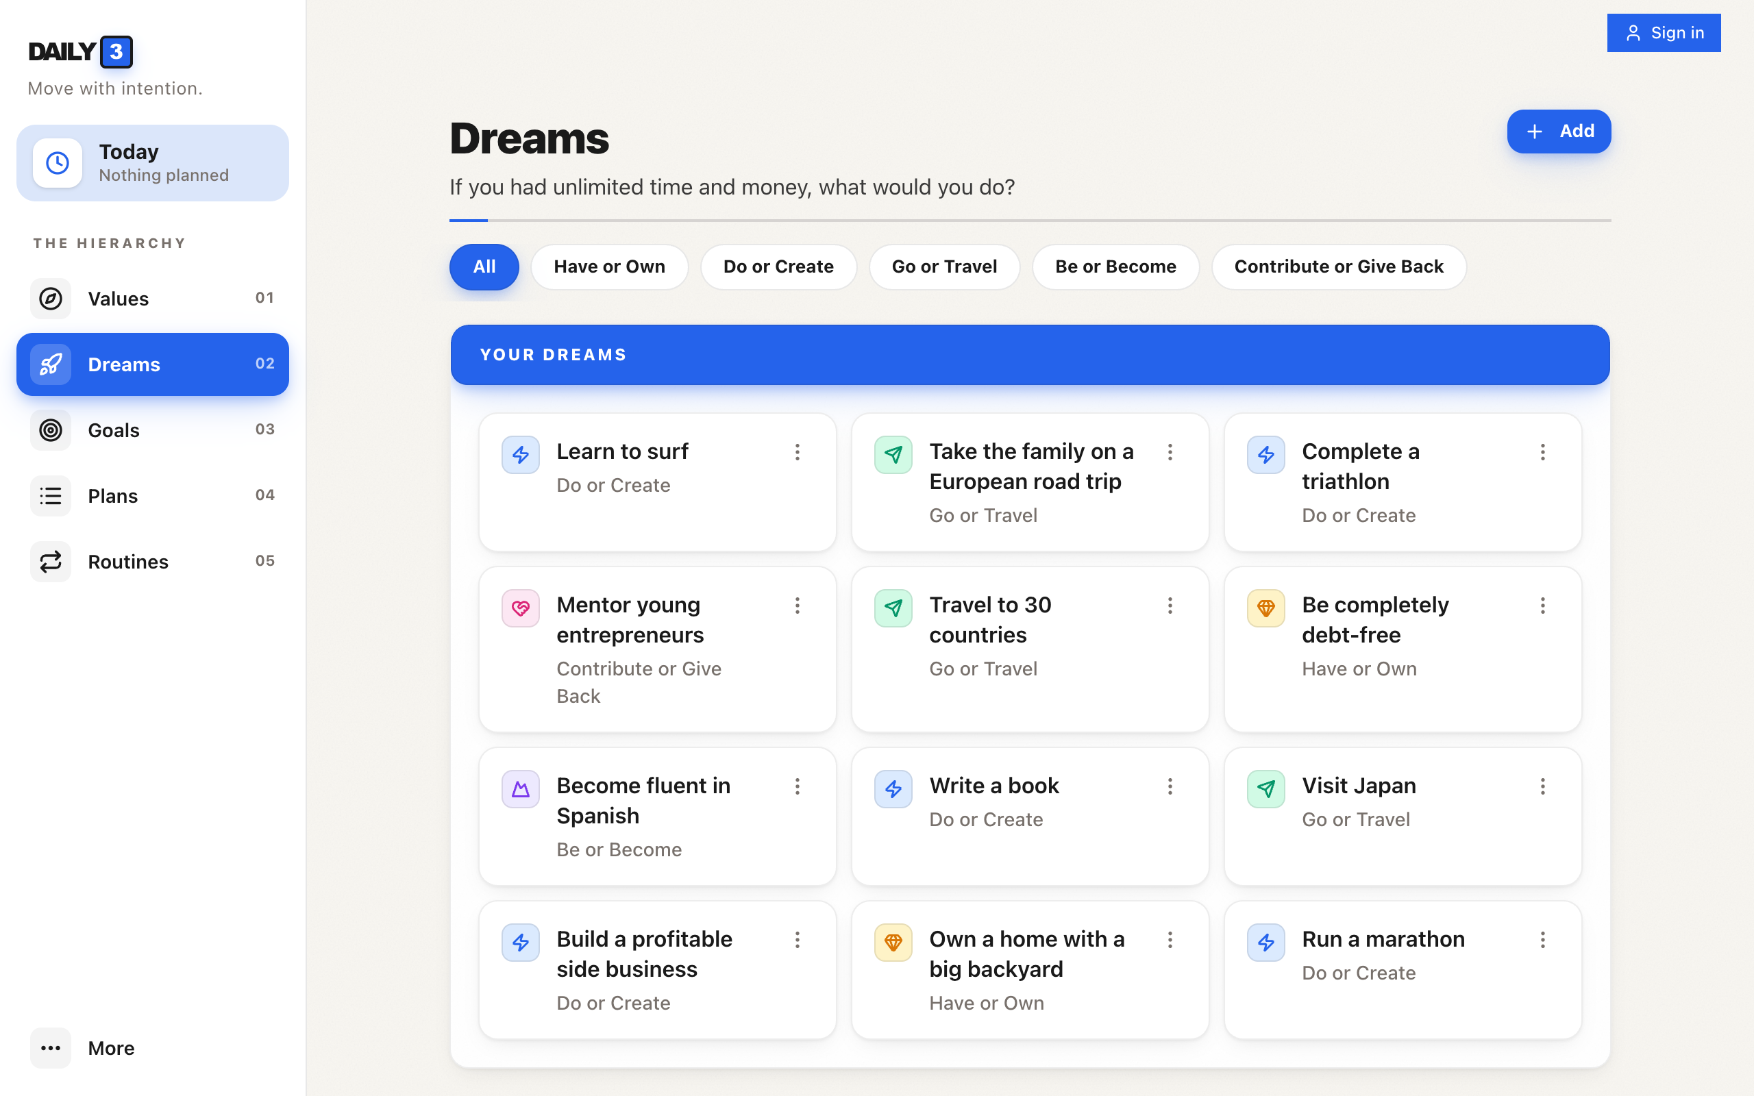1754x1096 pixels.
Task: Click the More ellipsis icon in sidebar
Action: coord(50,1048)
